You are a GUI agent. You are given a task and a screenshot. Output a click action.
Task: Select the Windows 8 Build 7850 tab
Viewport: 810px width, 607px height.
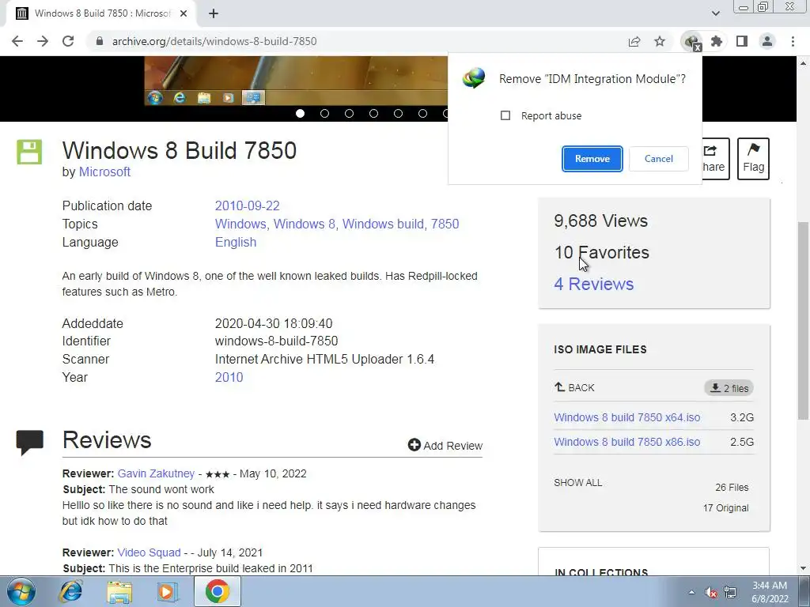[101, 13]
